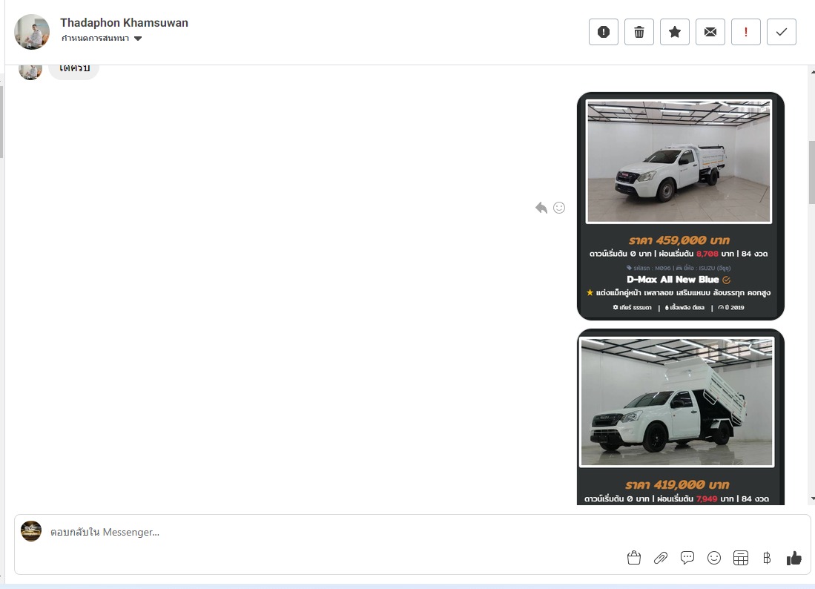Screen dimensions: 815x589
Task: Open Thadaphon Khamsuwan's profile picture
Action: pos(32,32)
